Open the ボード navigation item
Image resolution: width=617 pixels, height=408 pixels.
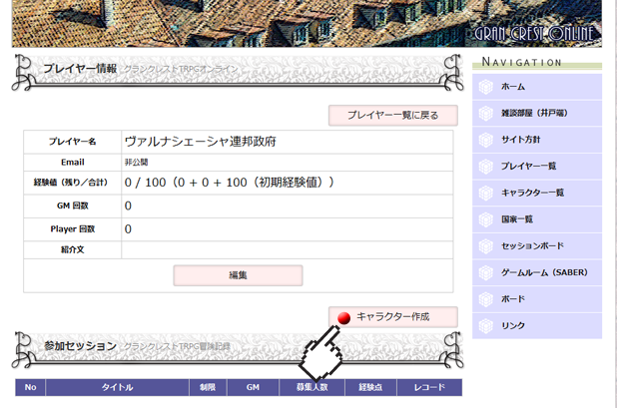[513, 299]
